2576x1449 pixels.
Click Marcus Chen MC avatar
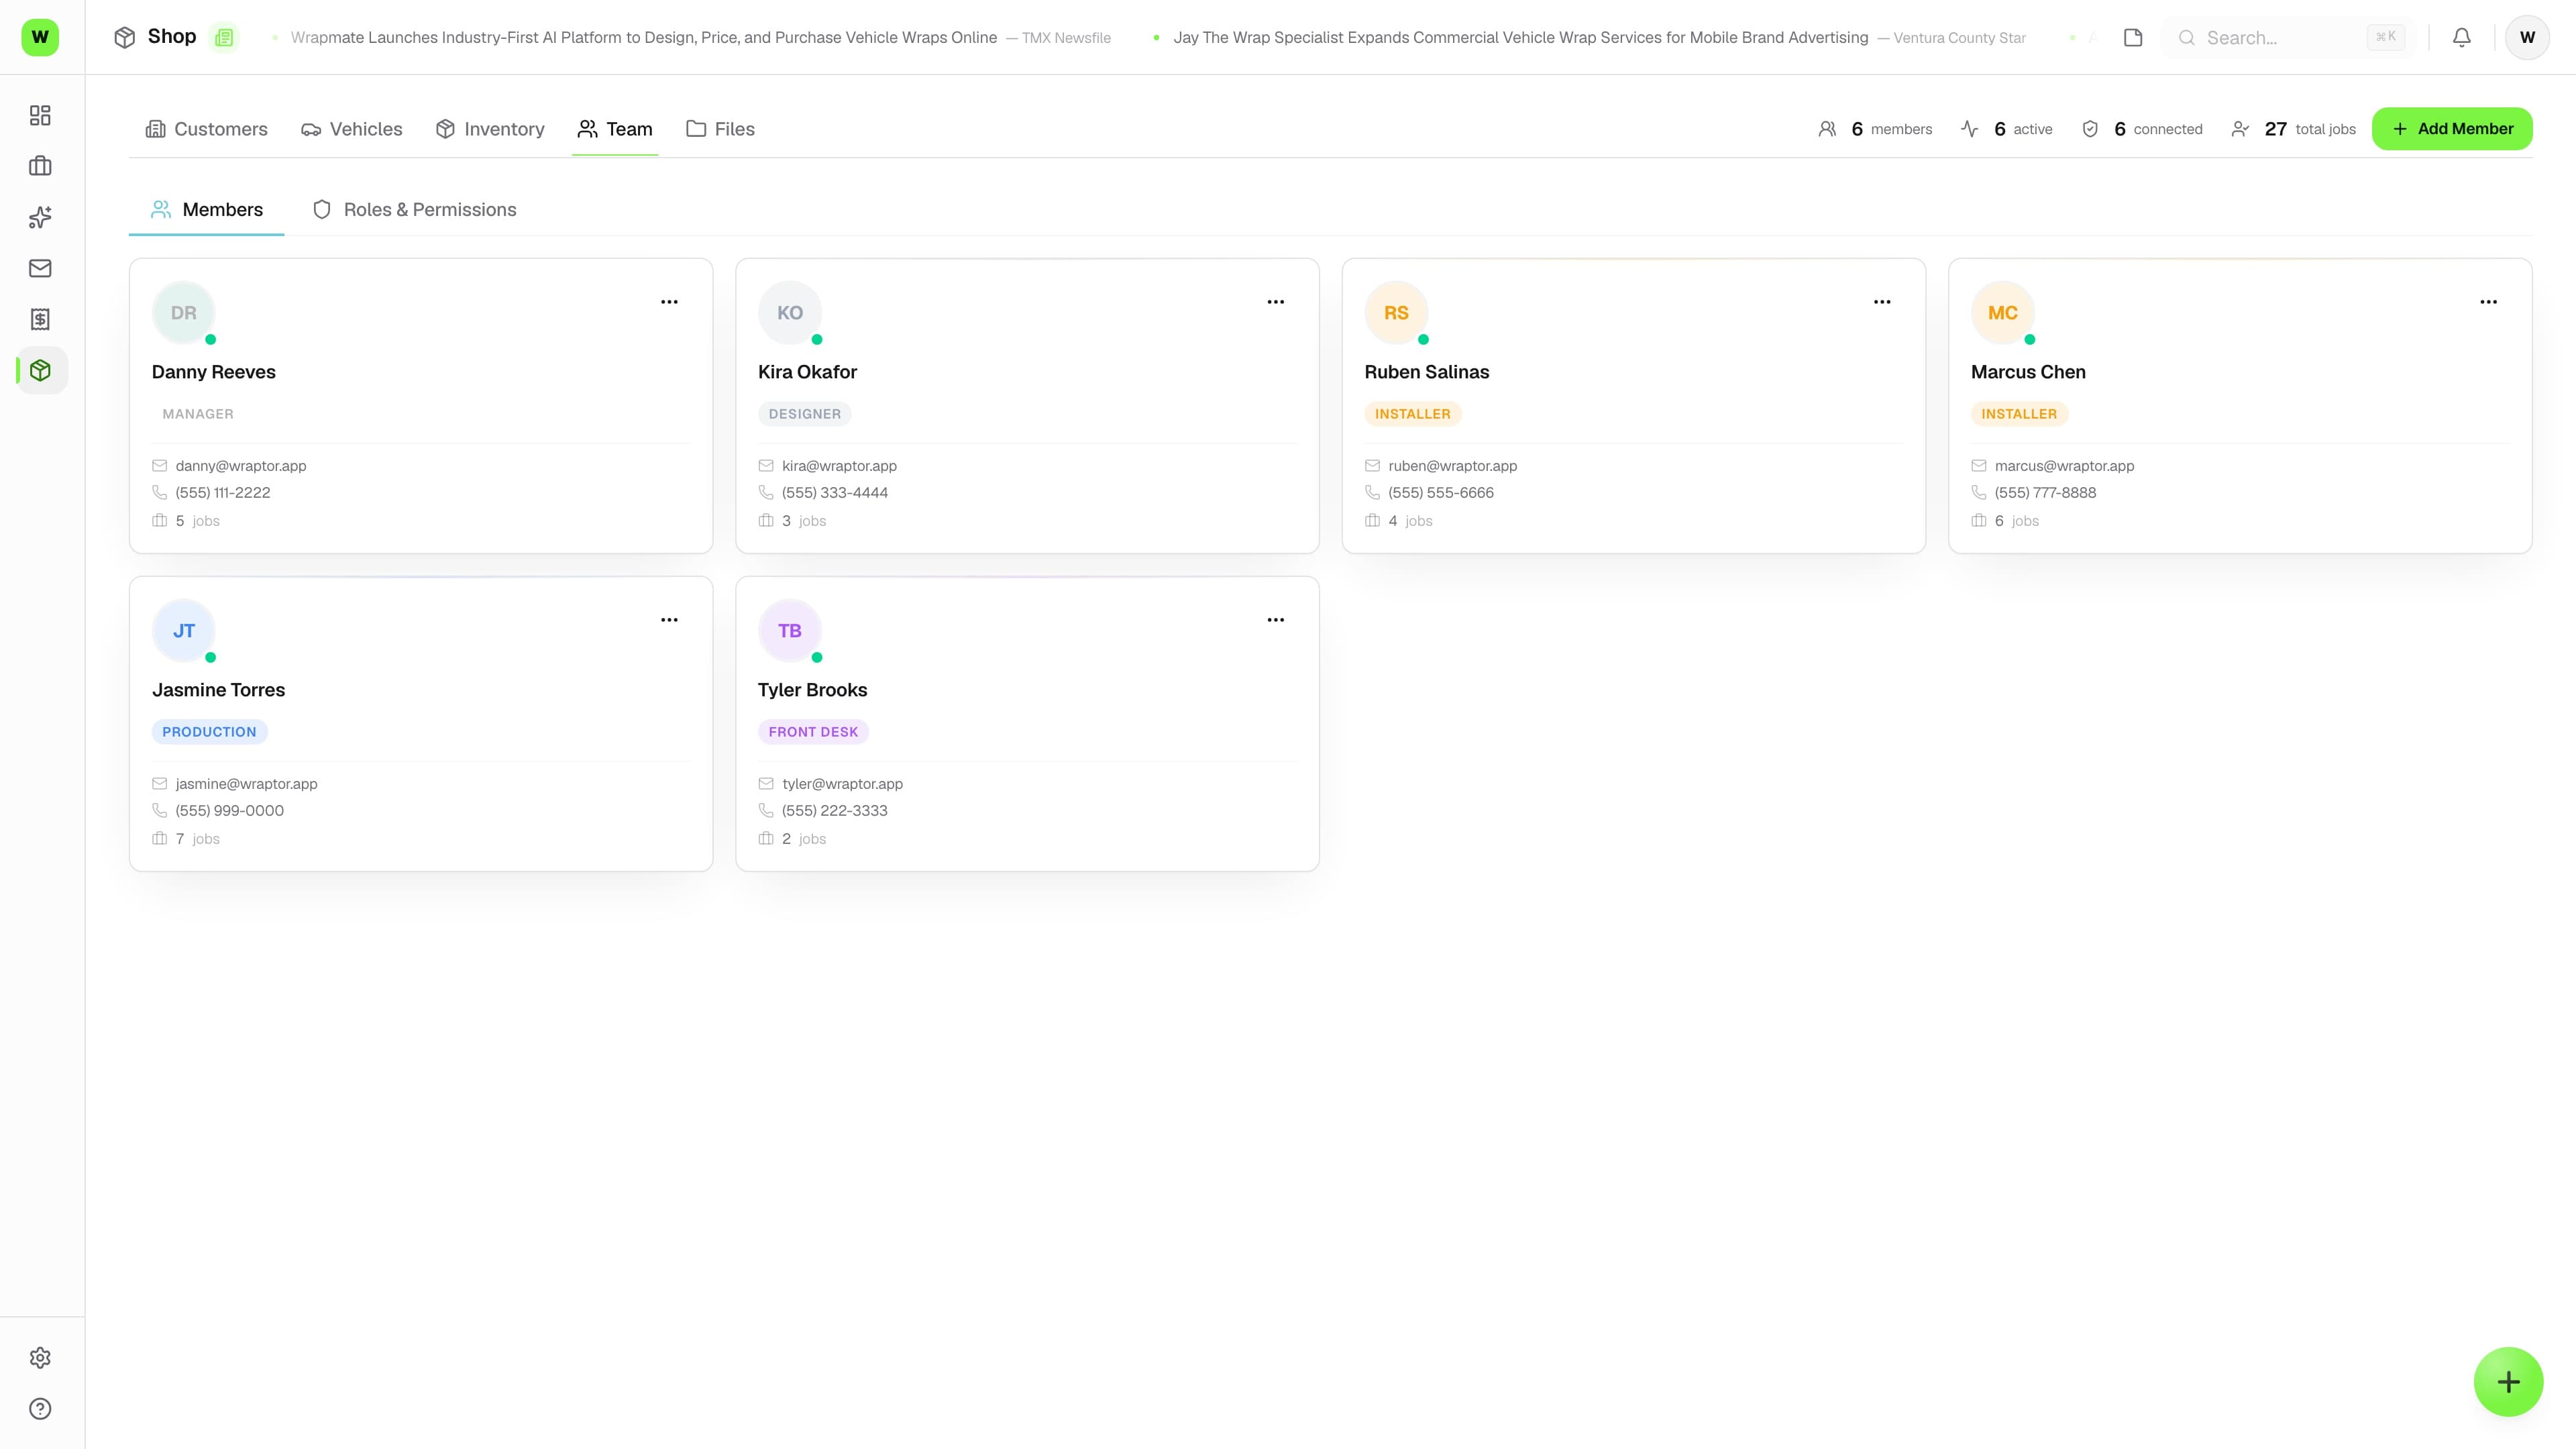pos(2003,313)
